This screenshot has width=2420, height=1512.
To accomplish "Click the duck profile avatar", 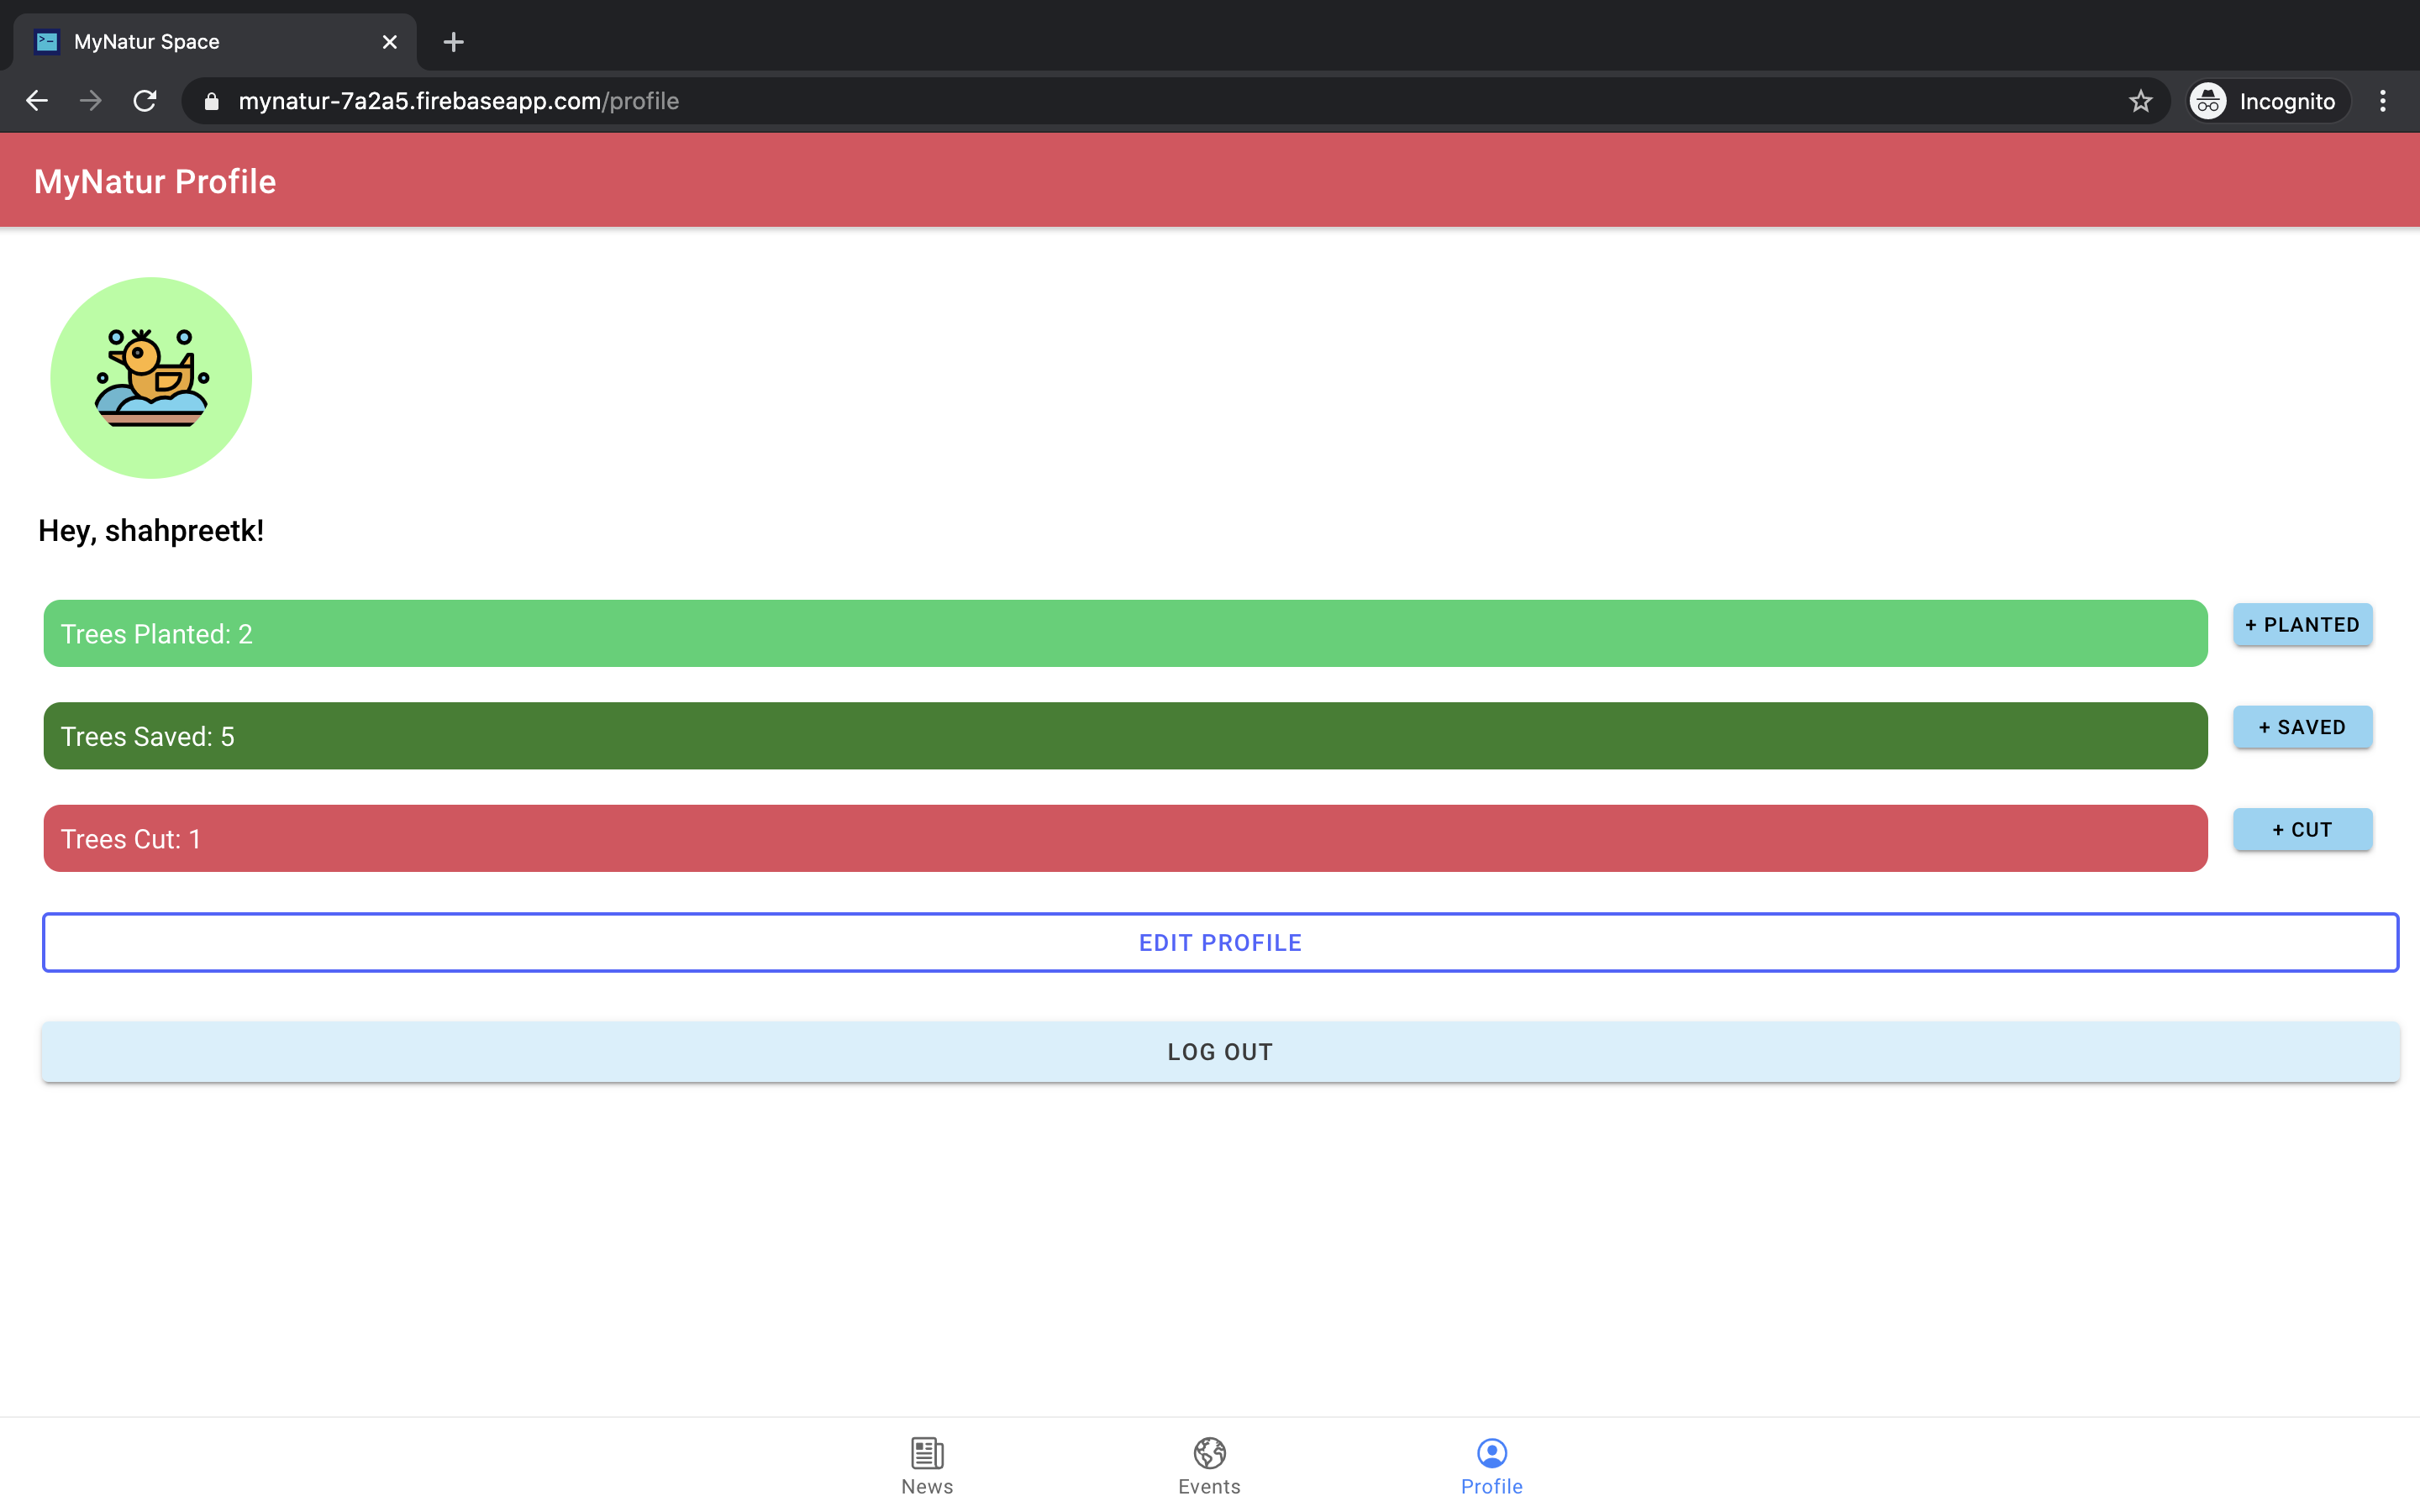I will point(151,378).
